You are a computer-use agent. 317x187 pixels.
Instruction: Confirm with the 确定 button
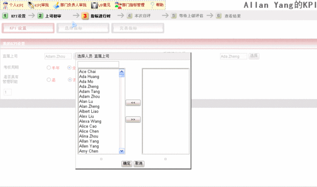[x=127, y=164]
